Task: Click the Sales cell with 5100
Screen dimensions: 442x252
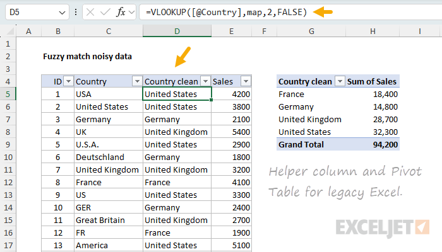Action: (x=232, y=245)
